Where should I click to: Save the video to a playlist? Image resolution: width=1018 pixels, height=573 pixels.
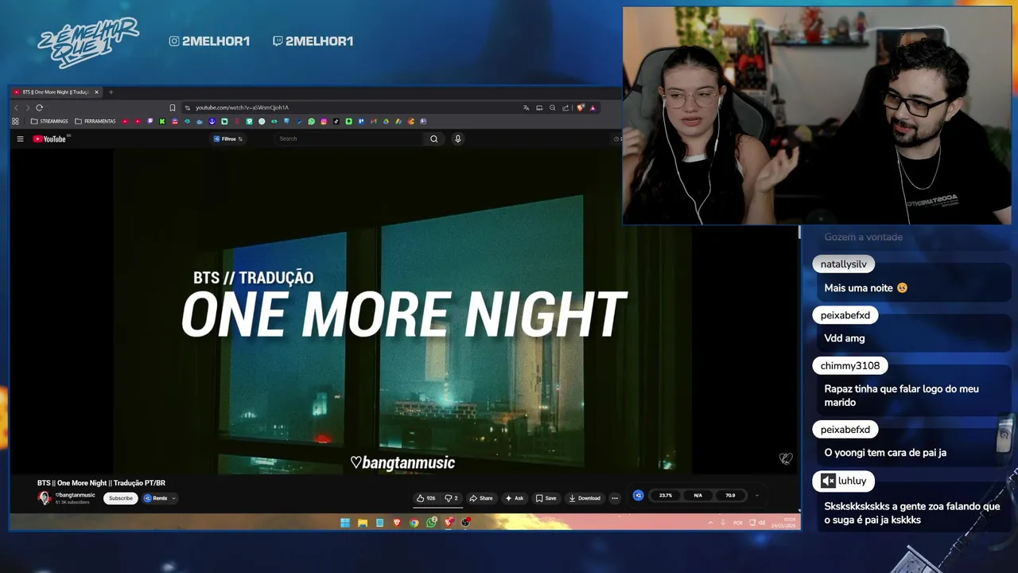(546, 498)
